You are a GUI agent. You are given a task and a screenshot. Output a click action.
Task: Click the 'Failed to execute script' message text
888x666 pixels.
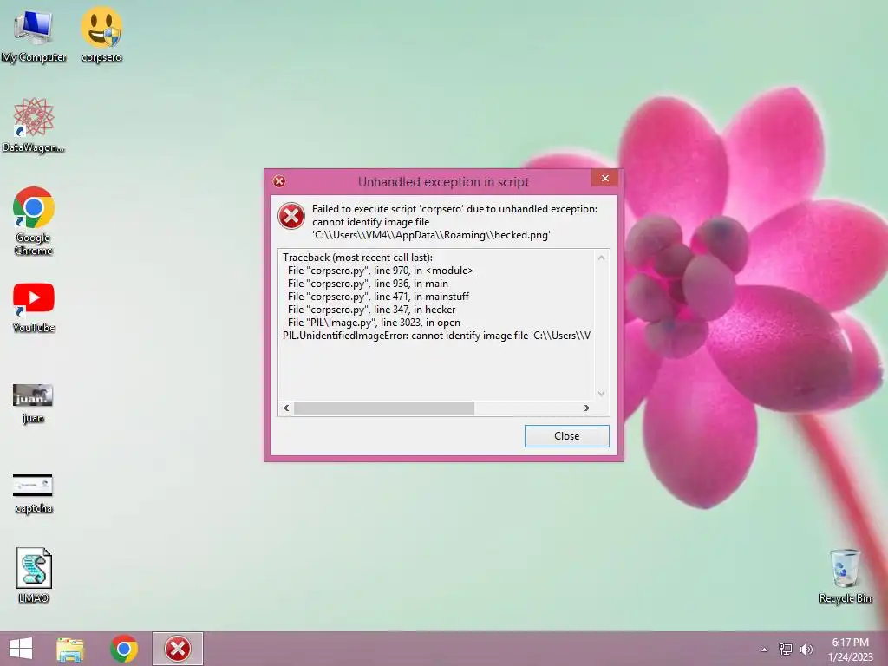pos(454,209)
